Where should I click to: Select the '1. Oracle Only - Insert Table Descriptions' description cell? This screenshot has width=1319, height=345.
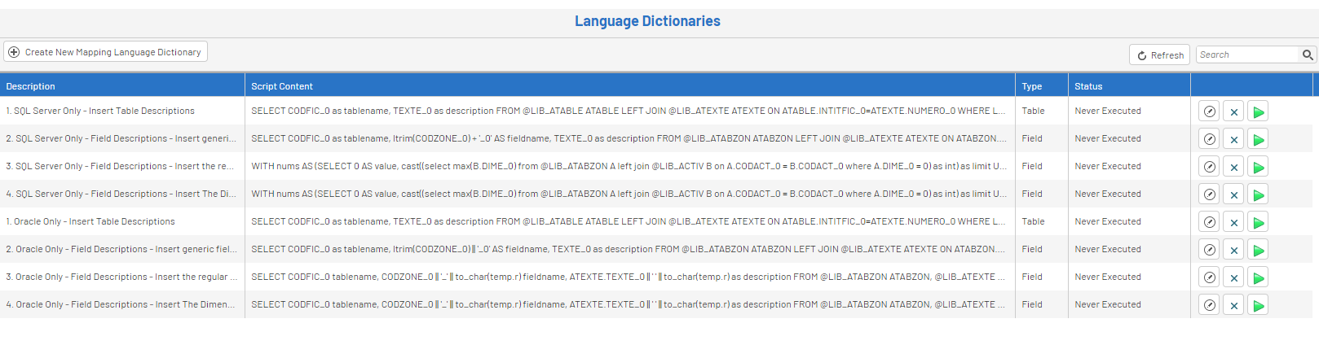click(90, 221)
